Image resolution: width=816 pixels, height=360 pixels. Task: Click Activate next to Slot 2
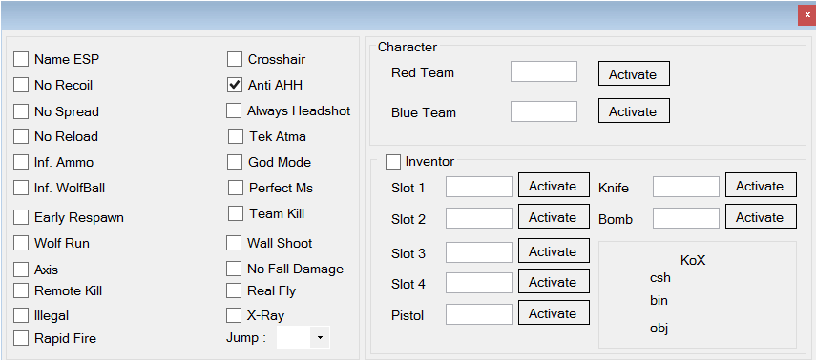pyautogui.click(x=554, y=216)
